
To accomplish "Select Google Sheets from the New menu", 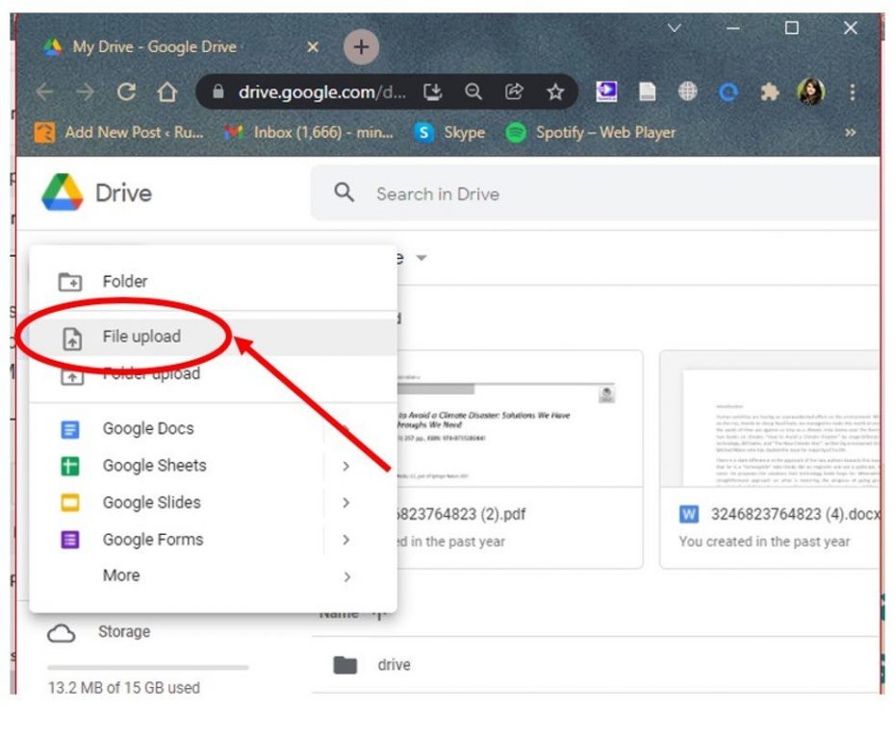I will point(213,466).
